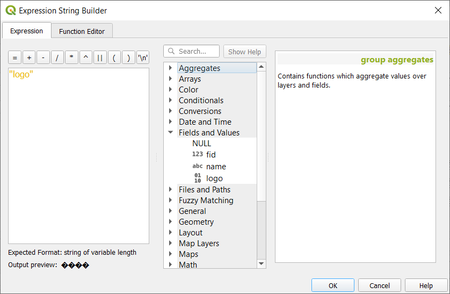Expand the Date and Time group
Screen dimensions: 450x294
170,122
